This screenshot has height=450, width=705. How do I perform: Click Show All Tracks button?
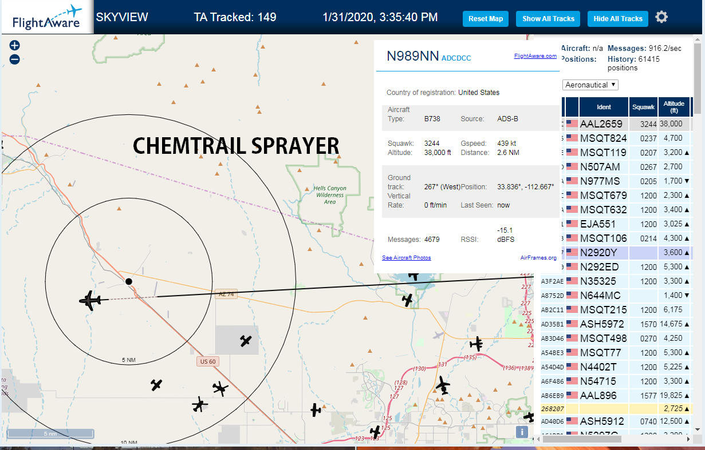(548, 19)
